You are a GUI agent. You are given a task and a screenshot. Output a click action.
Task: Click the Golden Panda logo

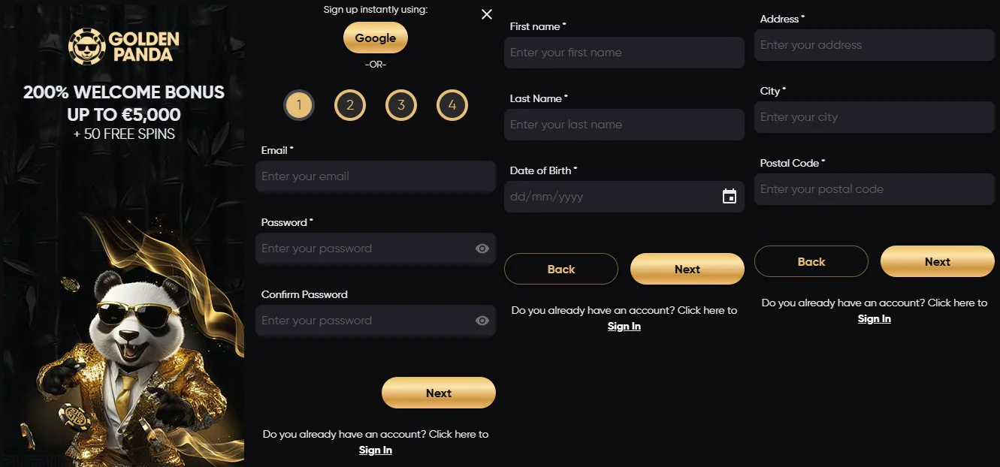[122, 45]
